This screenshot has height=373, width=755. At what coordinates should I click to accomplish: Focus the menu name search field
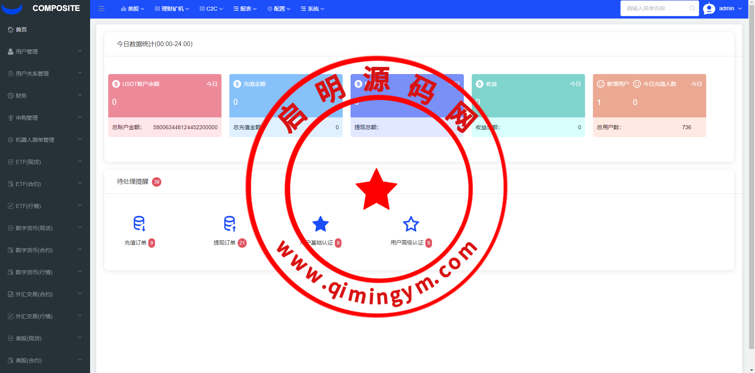655,8
